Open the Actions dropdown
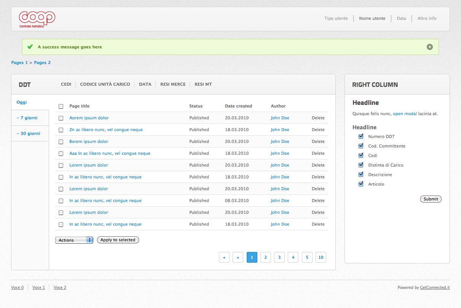This screenshot has width=461, height=308. [x=74, y=240]
